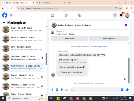Open Christina unread conversation
This screenshot has width=134, height=101.
click(23, 58)
